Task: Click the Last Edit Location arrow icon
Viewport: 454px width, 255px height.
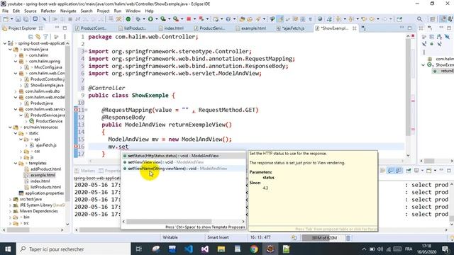Action: click(x=364, y=19)
